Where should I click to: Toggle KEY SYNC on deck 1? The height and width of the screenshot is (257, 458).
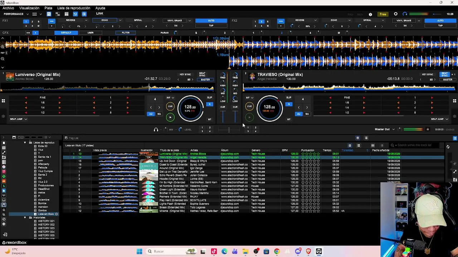(185, 75)
